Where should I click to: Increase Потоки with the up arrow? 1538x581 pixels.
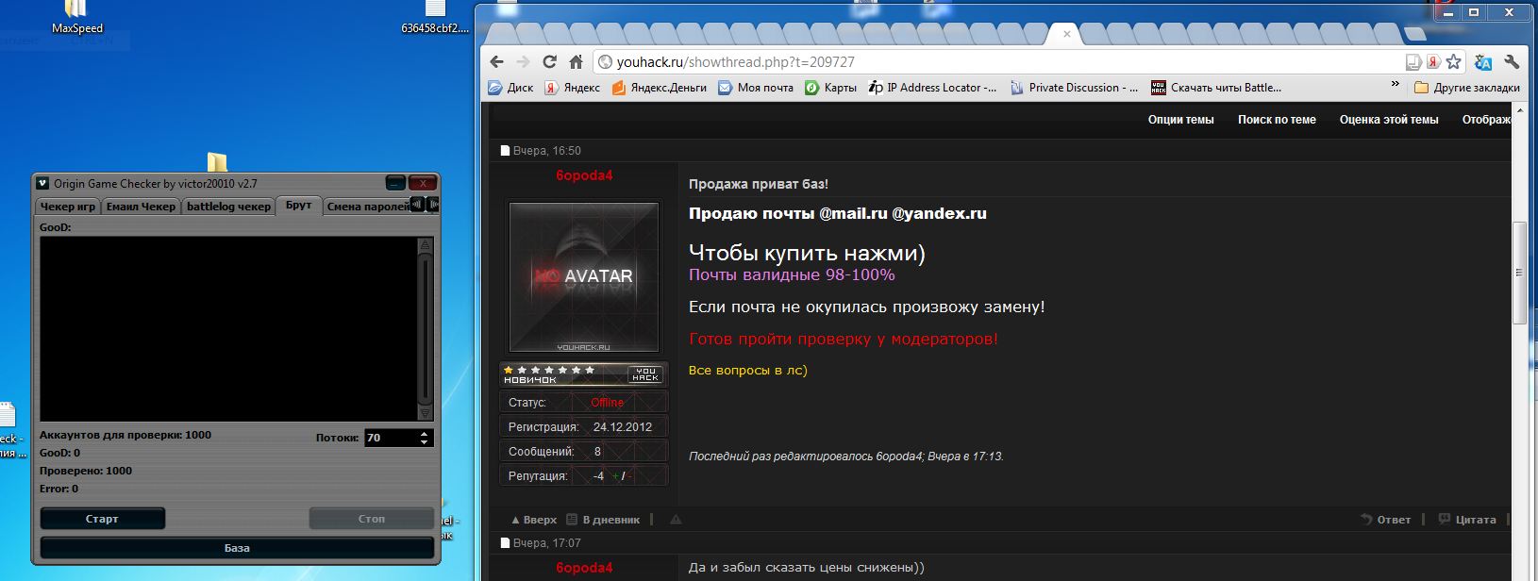[x=425, y=434]
